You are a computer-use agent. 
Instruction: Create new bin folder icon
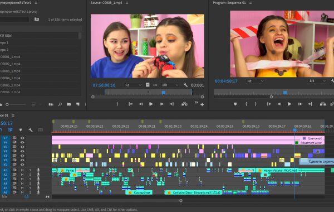68,104
